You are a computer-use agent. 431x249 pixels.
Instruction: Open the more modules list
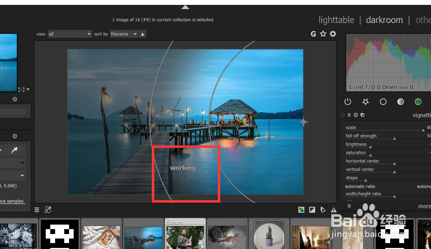click(x=424, y=206)
